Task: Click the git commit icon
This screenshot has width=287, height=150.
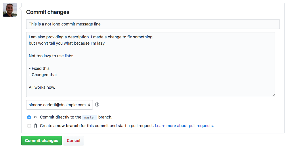Action: click(x=35, y=117)
